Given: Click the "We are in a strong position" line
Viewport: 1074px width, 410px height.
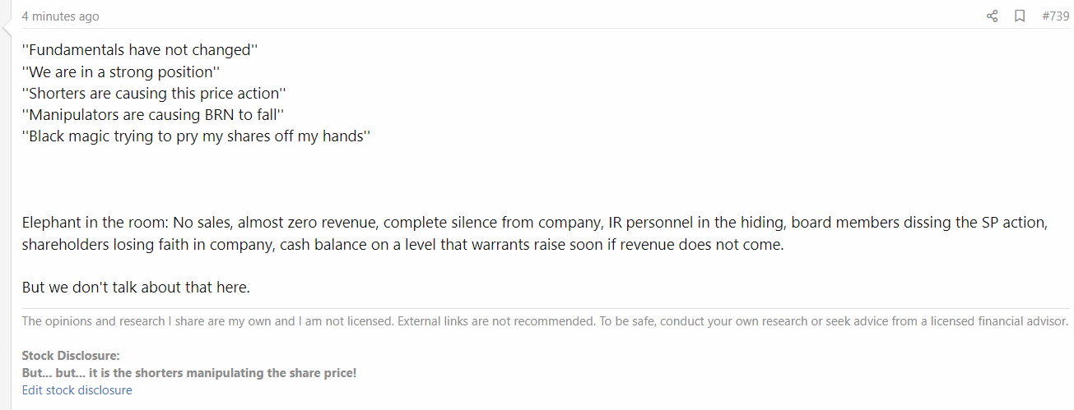Looking at the screenshot, I should click(120, 72).
